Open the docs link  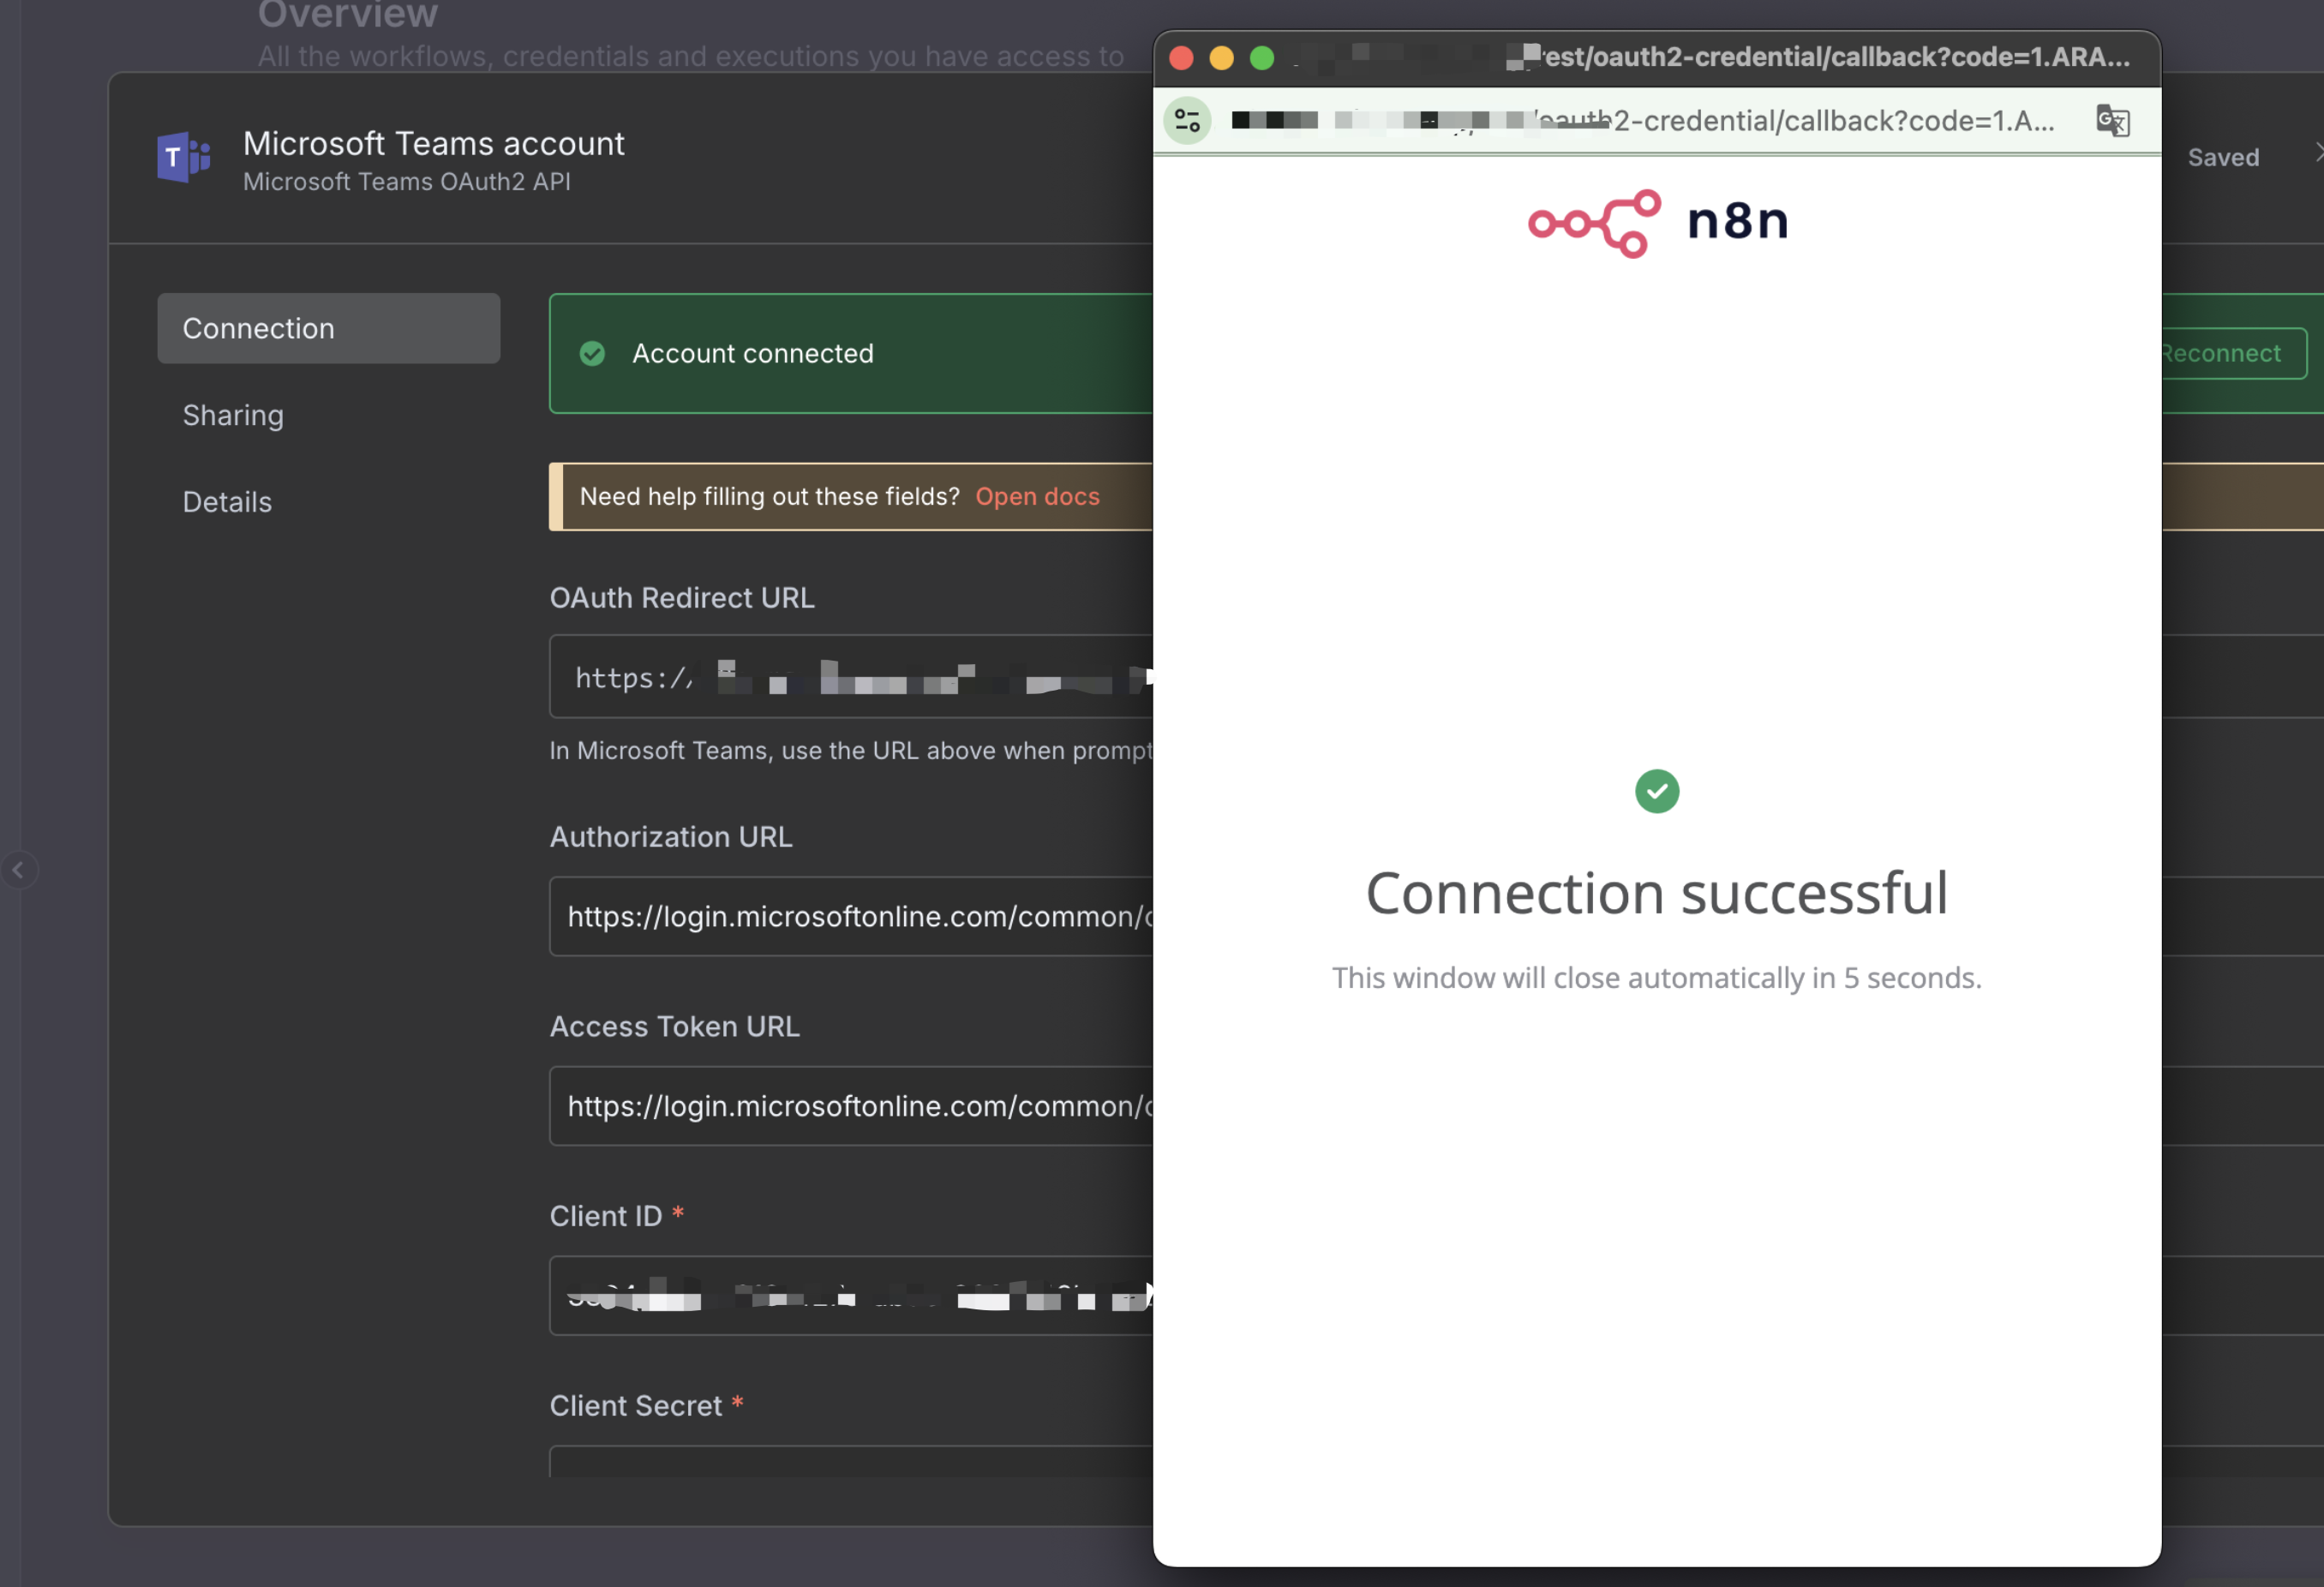click(1037, 496)
